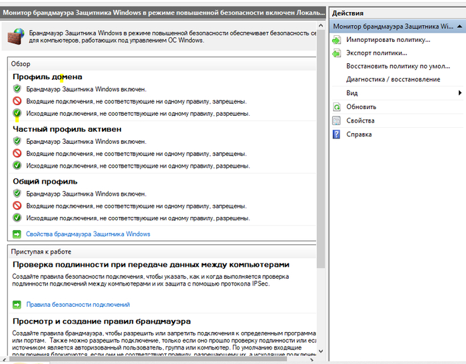This screenshot has height=364, width=466.
Task: Collapse the Монитор брандмауэра actions section
Action: pos(459,27)
